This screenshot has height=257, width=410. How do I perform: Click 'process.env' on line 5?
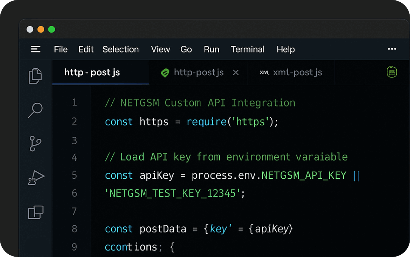[x=224, y=175]
